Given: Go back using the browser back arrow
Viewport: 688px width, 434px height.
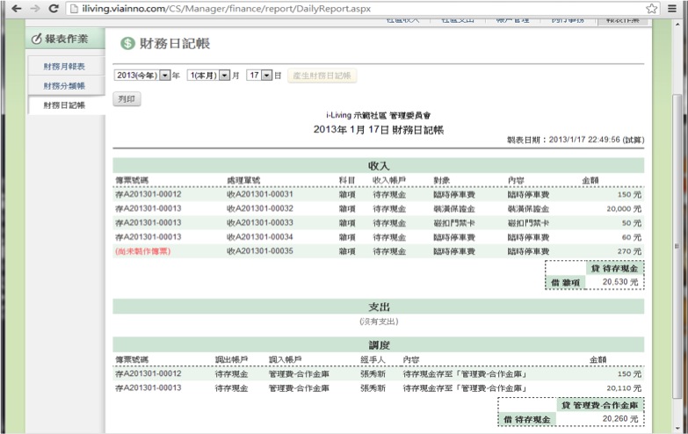Looking at the screenshot, I should (x=16, y=8).
